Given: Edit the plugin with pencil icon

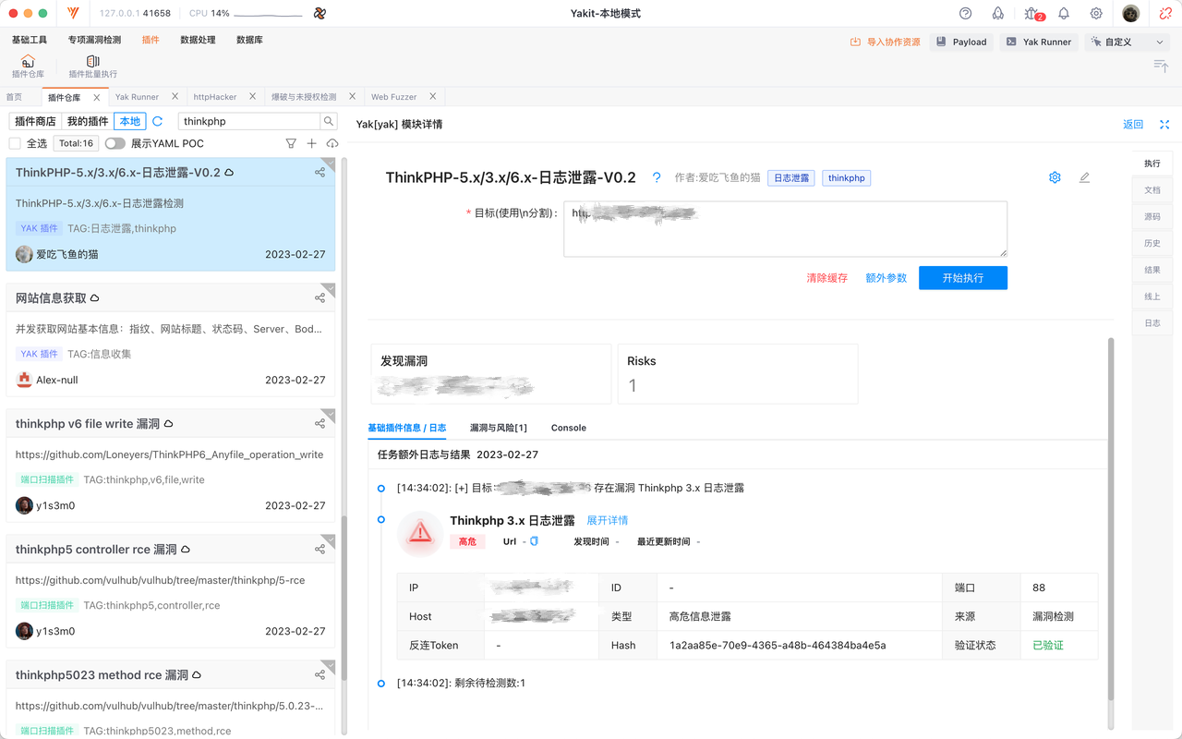Looking at the screenshot, I should pos(1084,177).
